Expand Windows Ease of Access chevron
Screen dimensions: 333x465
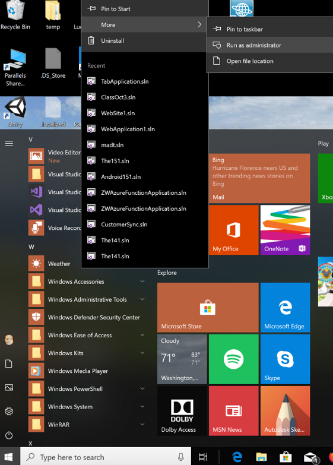click(x=142, y=335)
